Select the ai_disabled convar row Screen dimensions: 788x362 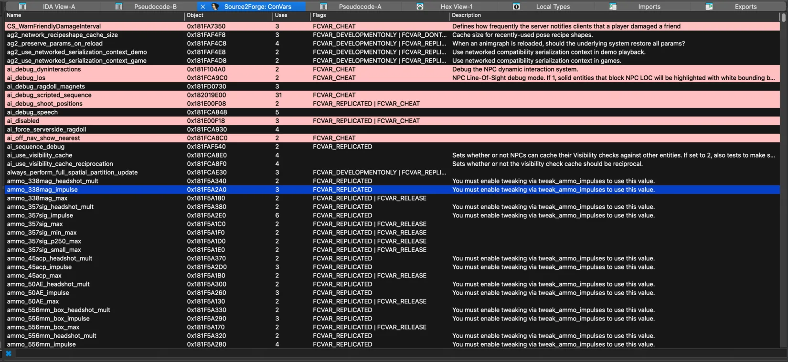[x=392, y=121]
